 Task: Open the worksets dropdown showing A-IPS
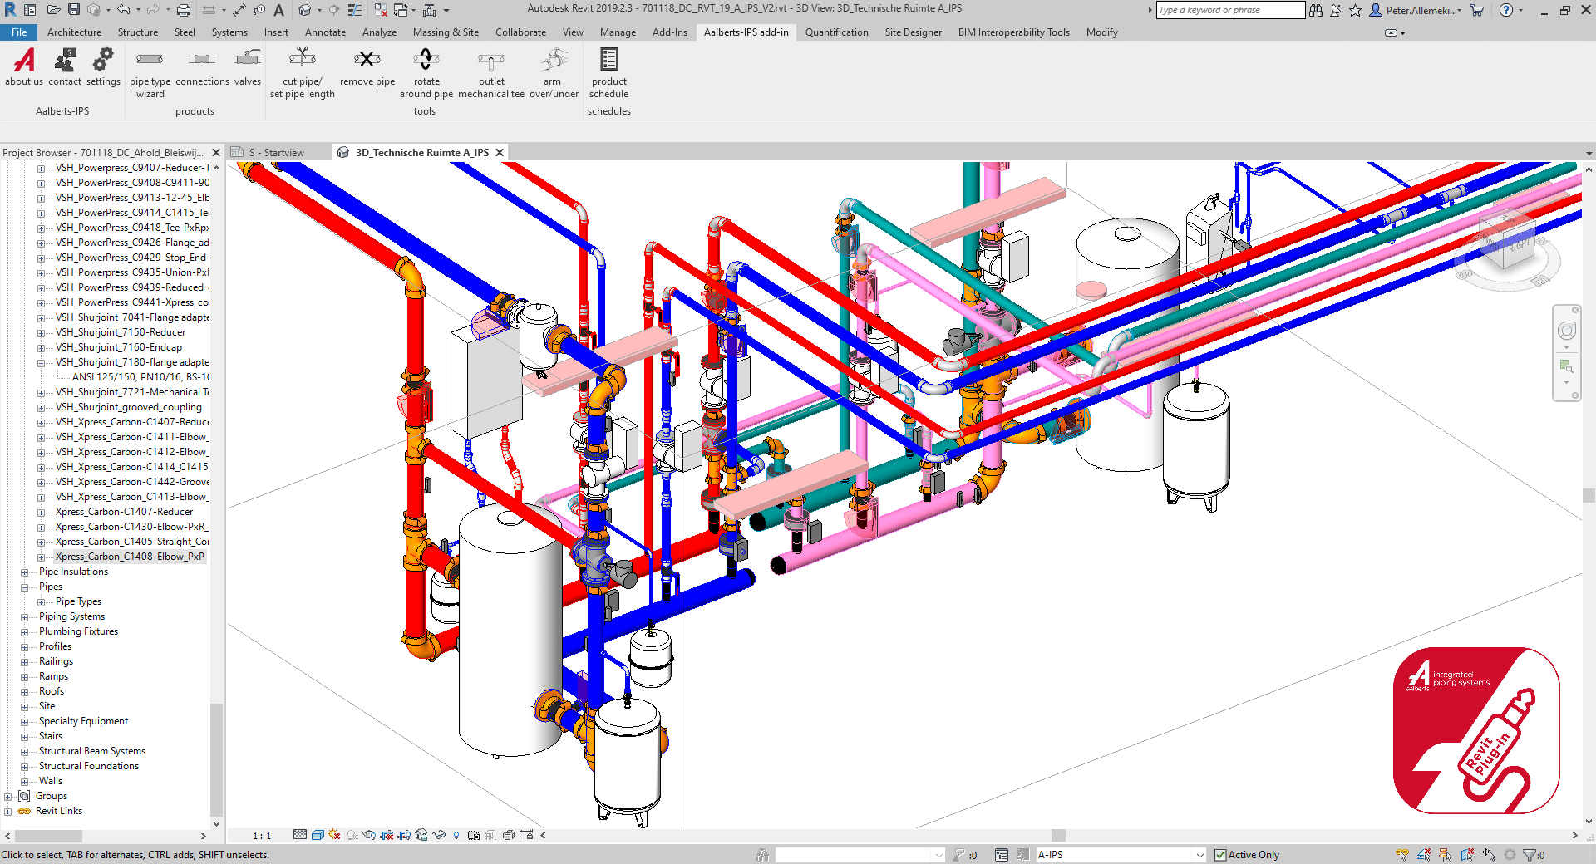tap(1199, 854)
